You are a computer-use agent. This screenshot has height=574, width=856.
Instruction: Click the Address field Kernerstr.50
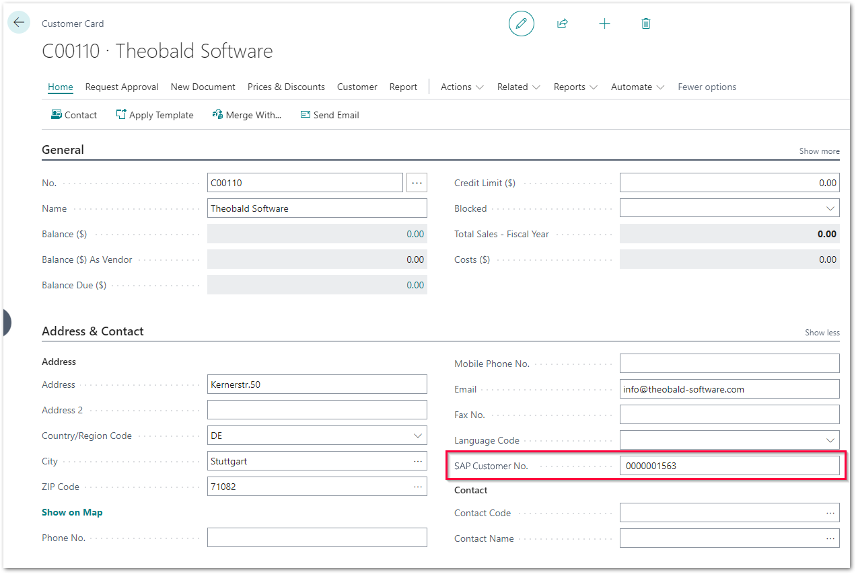317,384
